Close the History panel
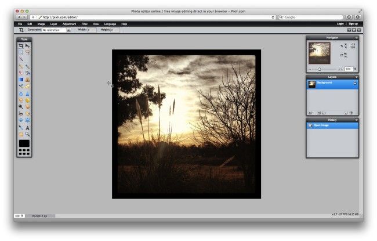Image resolution: width=377 pixels, height=241 pixels. click(x=356, y=120)
